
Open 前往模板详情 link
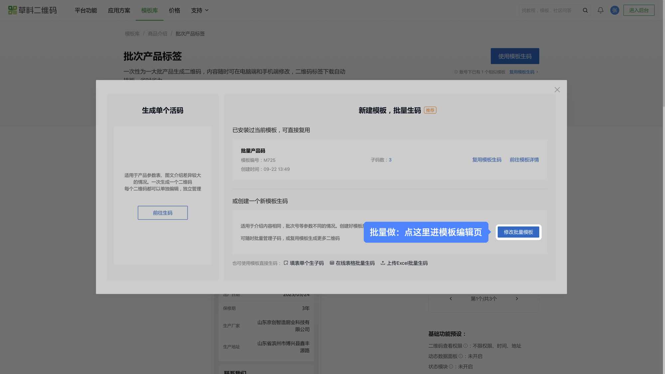click(524, 160)
